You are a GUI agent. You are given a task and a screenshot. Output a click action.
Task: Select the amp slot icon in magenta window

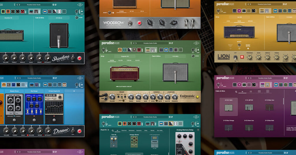pos(262,85)
